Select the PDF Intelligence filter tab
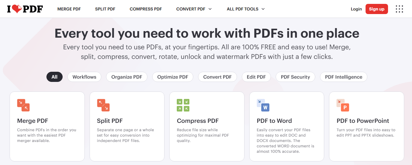Image resolution: width=412 pixels, height=165 pixels. tap(343, 77)
